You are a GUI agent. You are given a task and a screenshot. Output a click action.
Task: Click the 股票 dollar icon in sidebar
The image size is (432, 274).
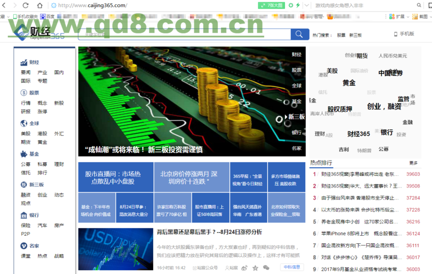click(x=24, y=93)
